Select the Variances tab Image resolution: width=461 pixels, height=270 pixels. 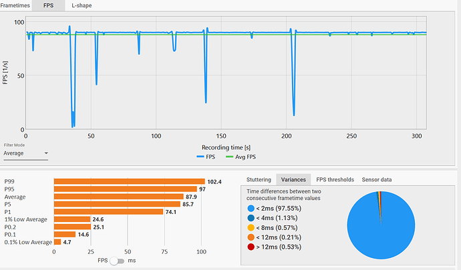(293, 180)
